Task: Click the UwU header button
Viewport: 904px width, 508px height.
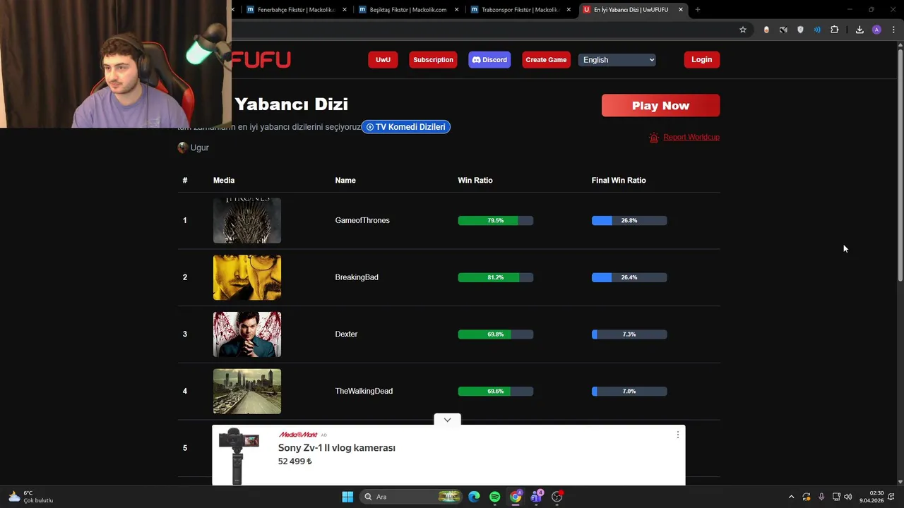Action: tap(383, 60)
